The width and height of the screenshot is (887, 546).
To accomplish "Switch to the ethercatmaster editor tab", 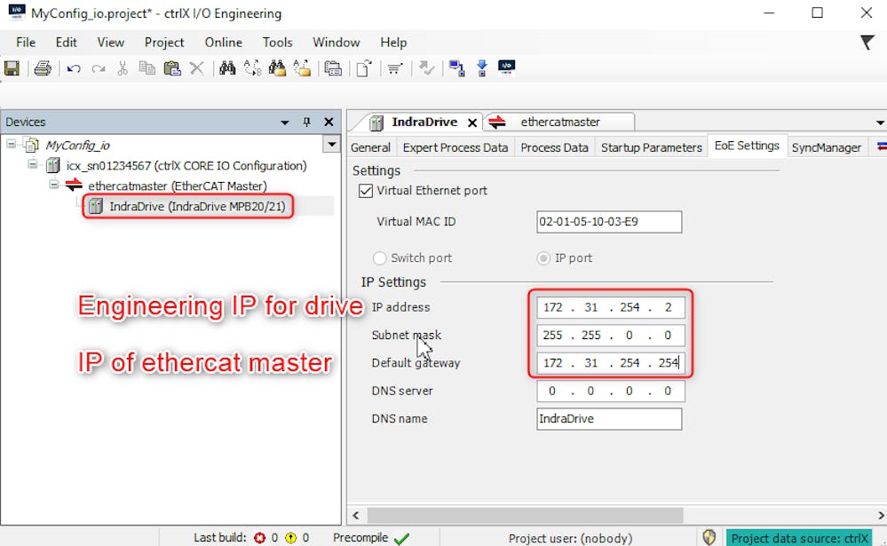I will [560, 123].
